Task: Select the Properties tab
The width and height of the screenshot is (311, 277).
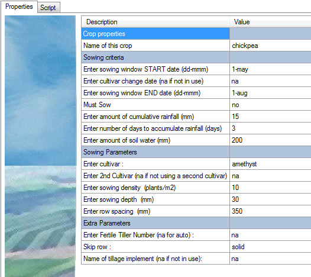Action: tap(19, 7)
